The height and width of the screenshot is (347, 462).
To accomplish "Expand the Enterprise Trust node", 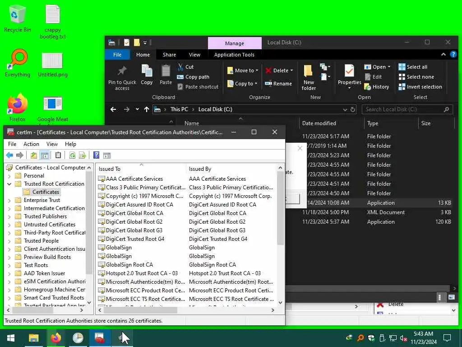I will pyautogui.click(x=9, y=201).
